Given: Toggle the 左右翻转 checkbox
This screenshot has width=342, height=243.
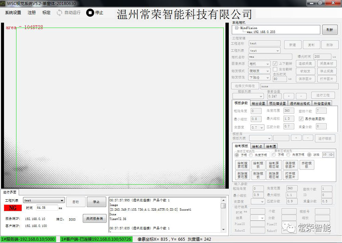Looking at the screenshot, I should [275, 69].
